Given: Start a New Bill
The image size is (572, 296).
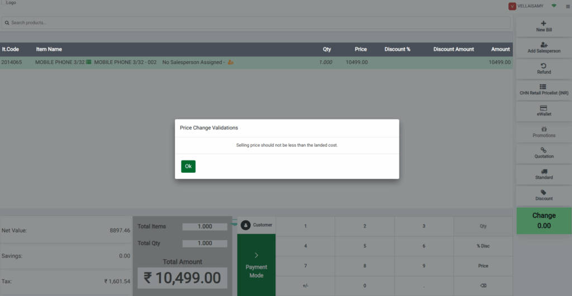Looking at the screenshot, I should (x=544, y=27).
